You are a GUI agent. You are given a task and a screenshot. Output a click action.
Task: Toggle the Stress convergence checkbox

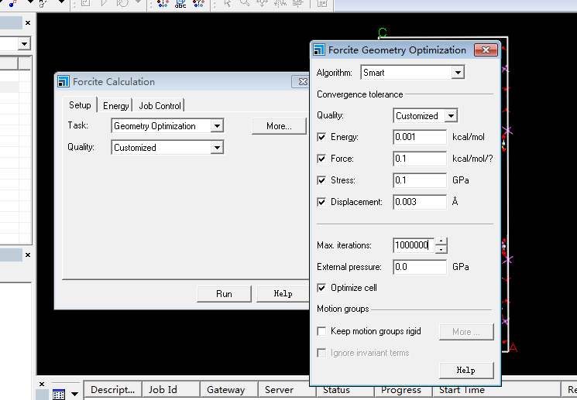[x=321, y=180]
